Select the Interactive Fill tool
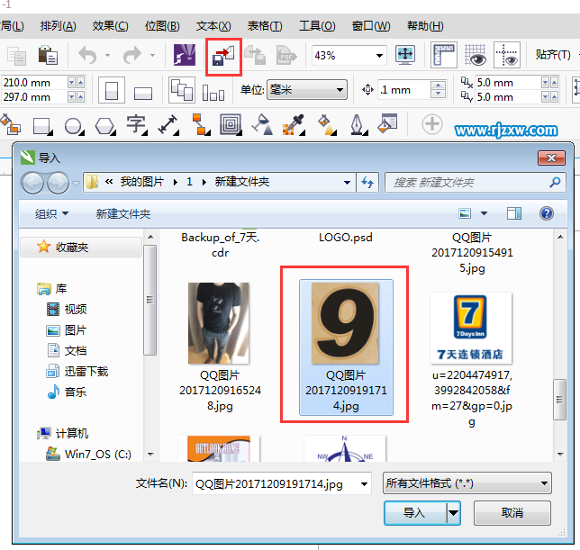Image resolution: width=580 pixels, height=550 pixels. 327,124
